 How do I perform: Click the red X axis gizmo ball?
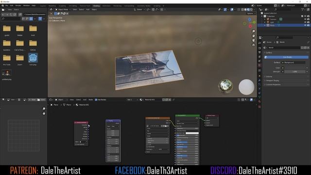click(250, 26)
